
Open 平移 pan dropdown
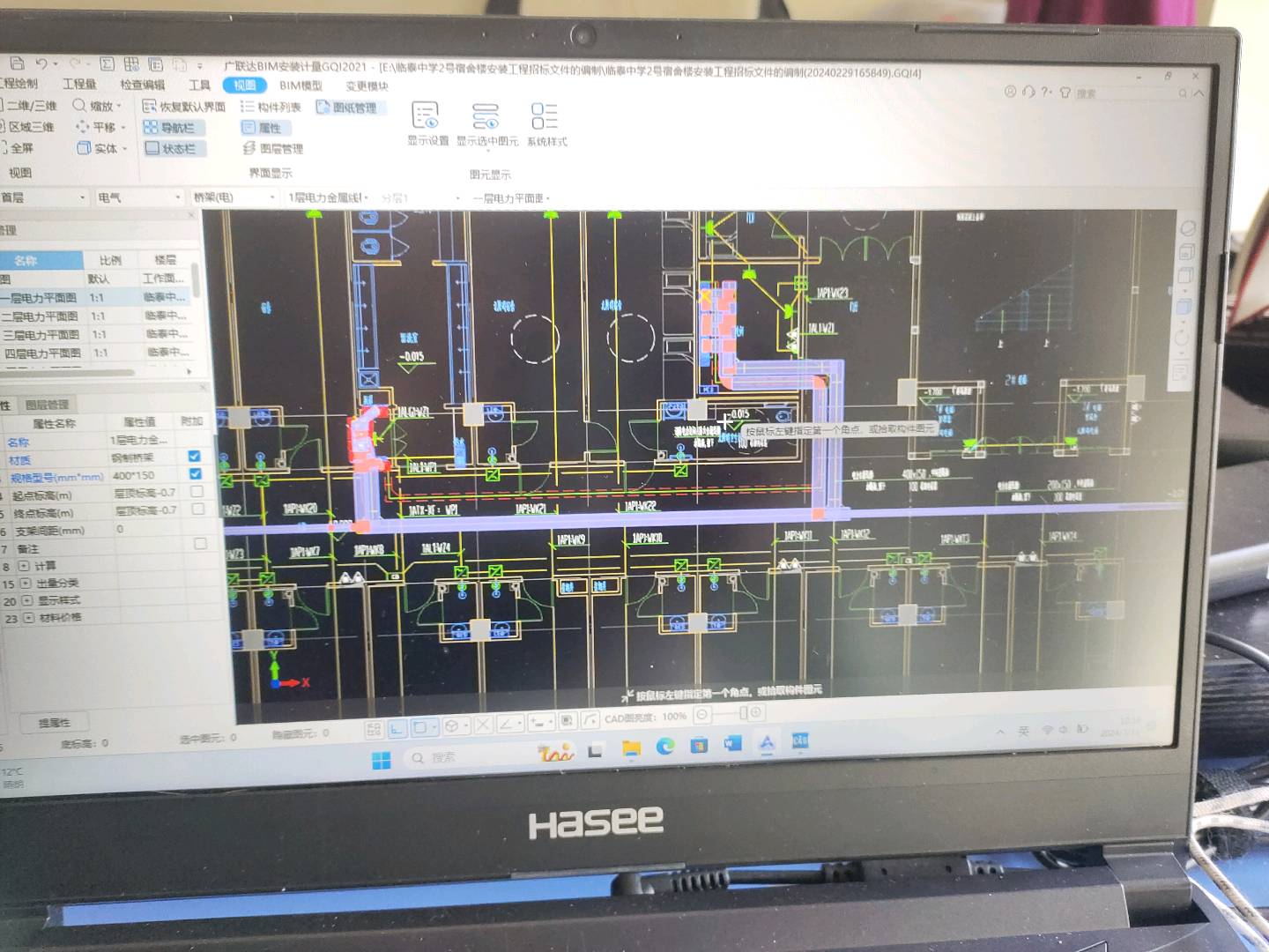pyautogui.click(x=101, y=127)
